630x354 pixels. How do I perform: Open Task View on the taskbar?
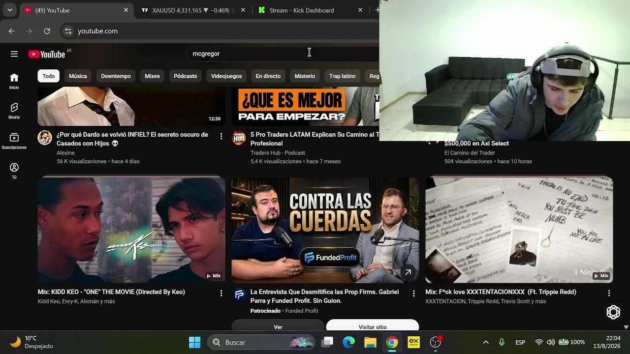pos(328,342)
